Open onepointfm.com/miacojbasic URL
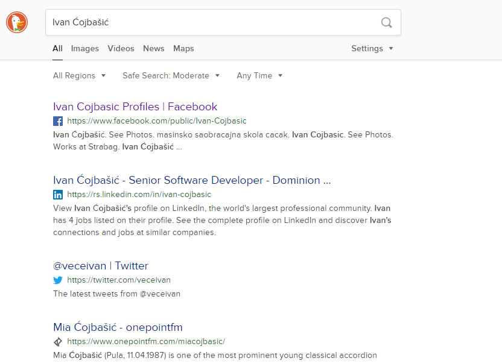502x364 pixels. pyautogui.click(x=146, y=341)
